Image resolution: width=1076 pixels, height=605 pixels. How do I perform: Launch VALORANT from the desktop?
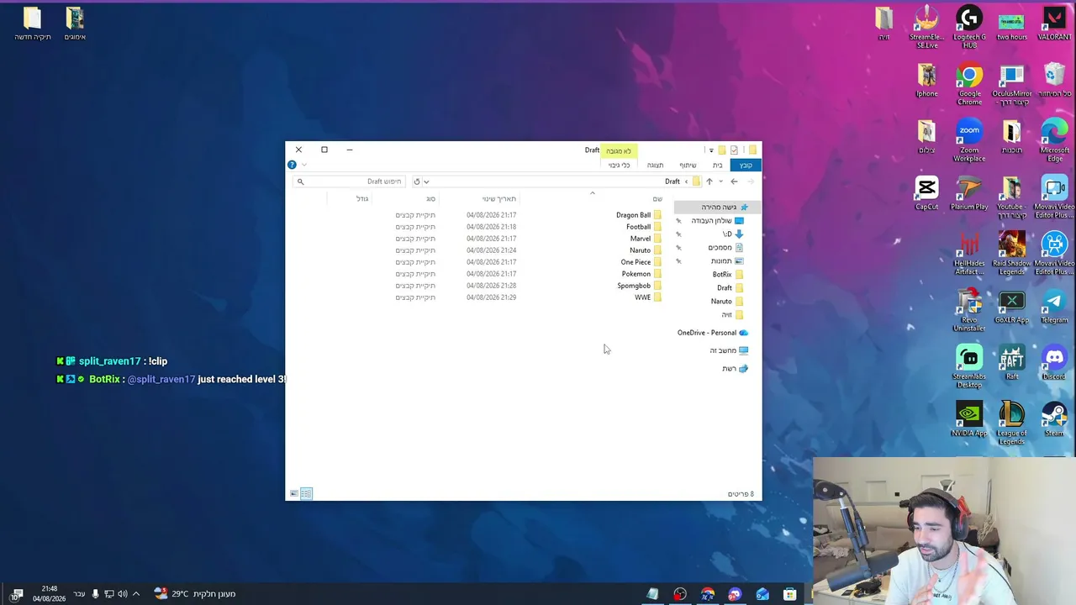1054,24
